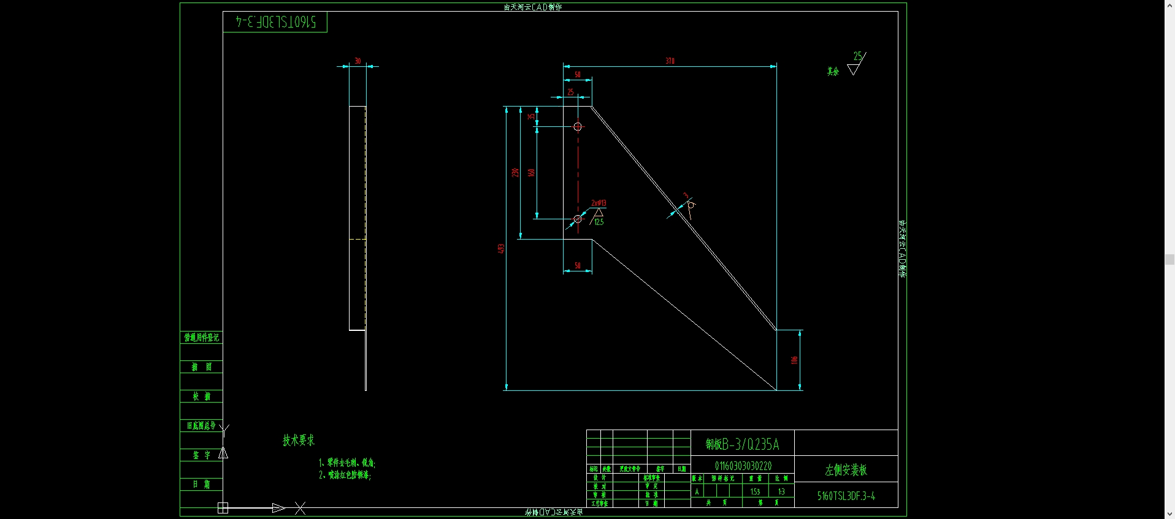Click the "描图" sidebar cell
Image resolution: width=1175 pixels, height=519 pixels.
(201, 366)
